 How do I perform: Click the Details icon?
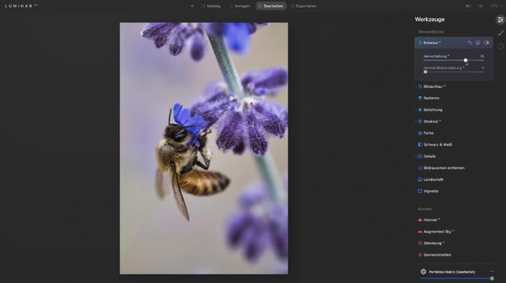[420, 156]
